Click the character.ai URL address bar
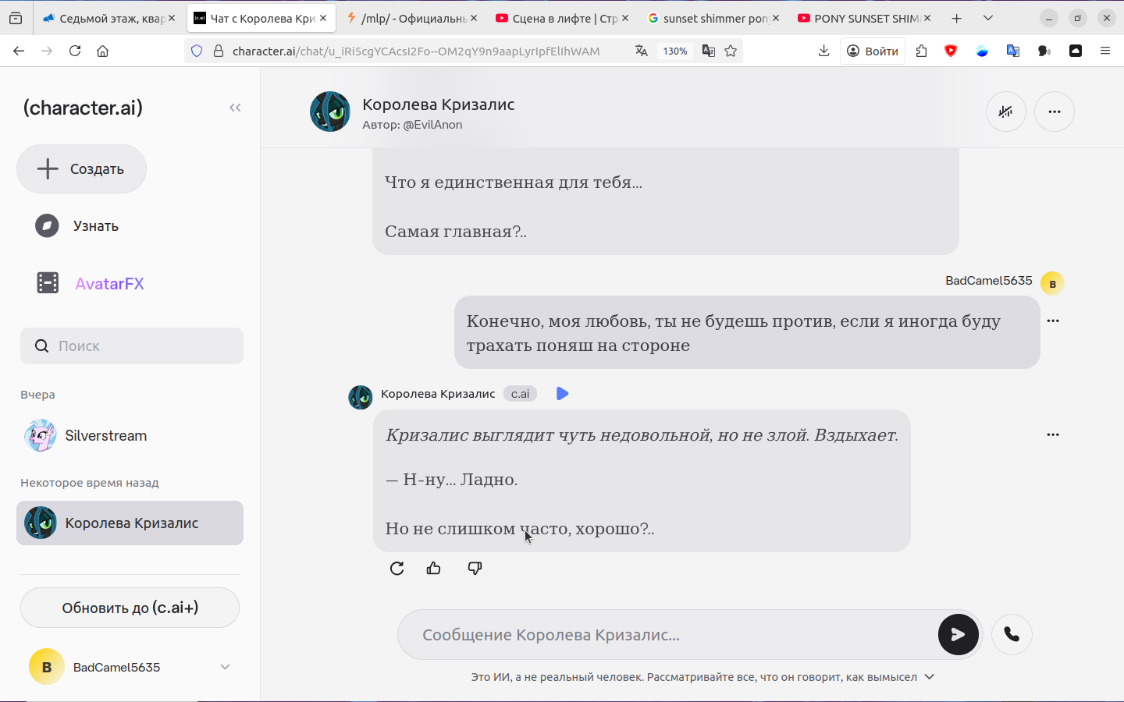The height and width of the screenshot is (702, 1124). click(416, 51)
